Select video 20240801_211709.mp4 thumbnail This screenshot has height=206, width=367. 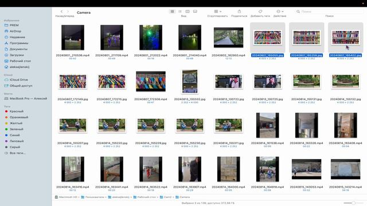(x=112, y=37)
